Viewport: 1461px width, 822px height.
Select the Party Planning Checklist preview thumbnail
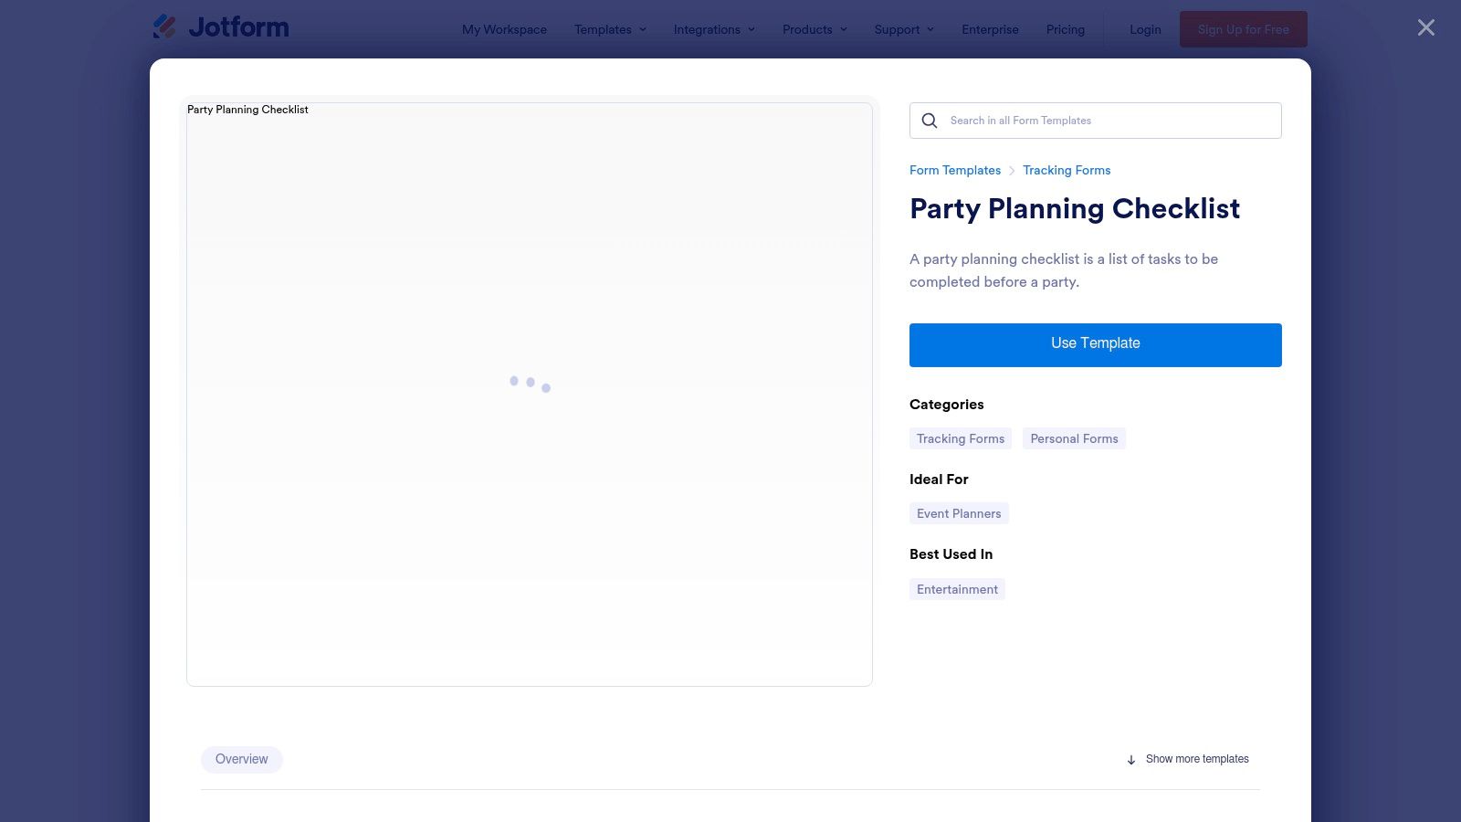click(x=530, y=393)
